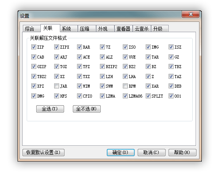Uncheck the GZIP checkbox

pos(34,67)
